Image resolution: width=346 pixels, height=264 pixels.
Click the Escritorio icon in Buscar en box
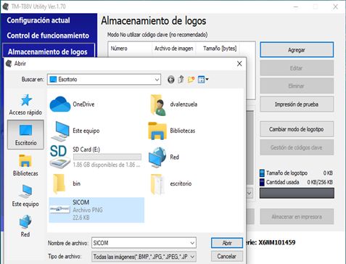[53, 79]
